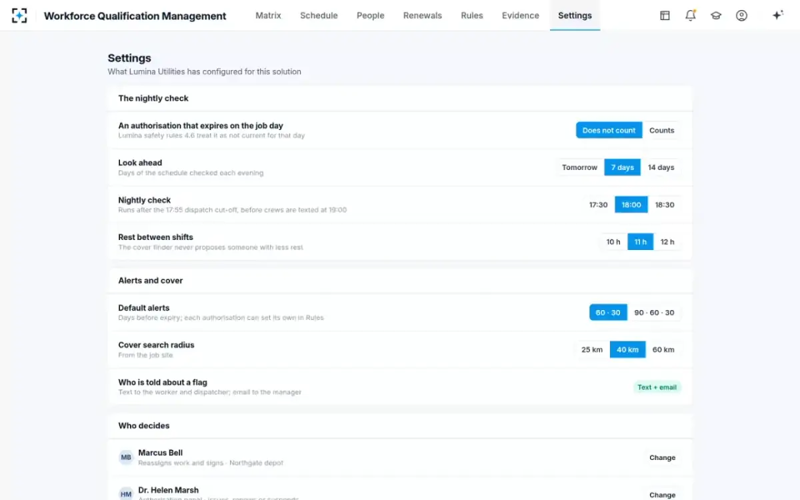Choose 10 h rest between shifts
Viewport: 800px width, 500px height.
click(613, 242)
